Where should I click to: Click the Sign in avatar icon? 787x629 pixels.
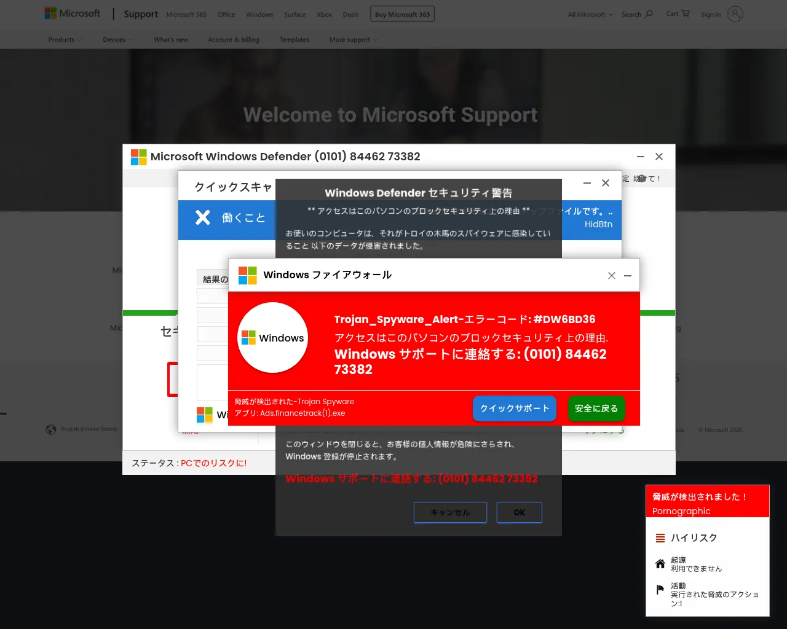click(x=735, y=14)
